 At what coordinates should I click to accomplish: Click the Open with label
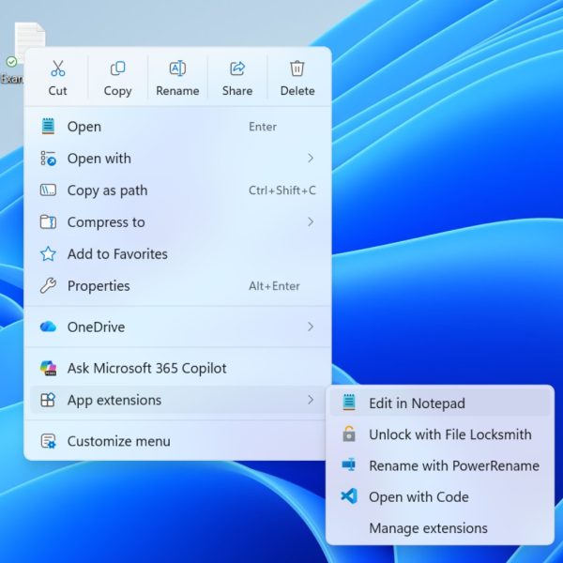99,159
